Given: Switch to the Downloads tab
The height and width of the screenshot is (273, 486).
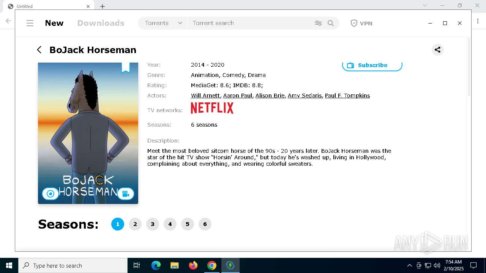Looking at the screenshot, I should pyautogui.click(x=101, y=23).
